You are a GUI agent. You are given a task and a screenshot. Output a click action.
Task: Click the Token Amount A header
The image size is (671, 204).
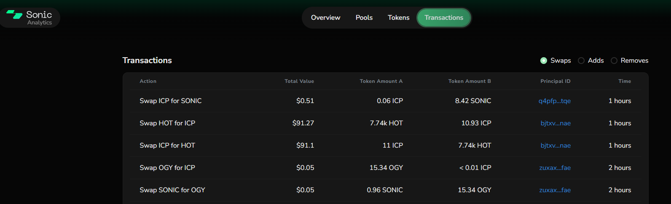pyautogui.click(x=381, y=81)
